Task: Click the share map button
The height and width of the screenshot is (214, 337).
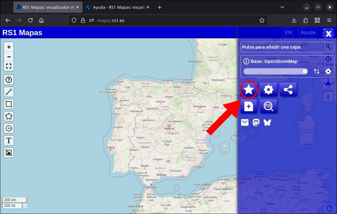Action: click(288, 89)
